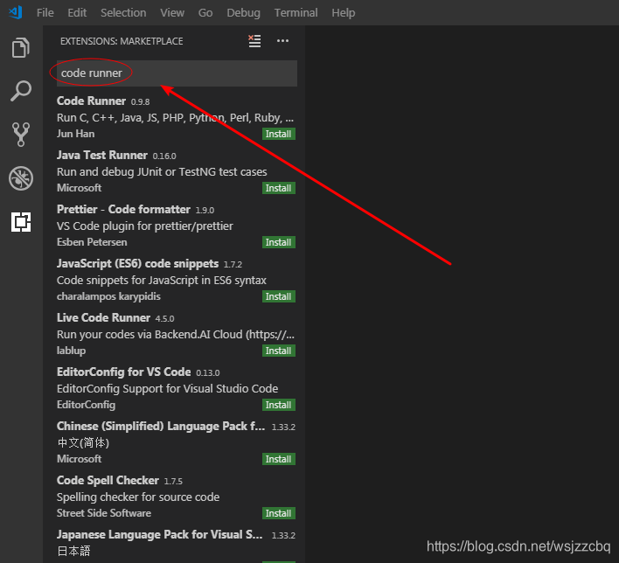The height and width of the screenshot is (563, 619).
Task: Open the Help menu
Action: click(343, 12)
